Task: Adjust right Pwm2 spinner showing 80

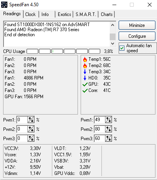Action: coord(109,129)
